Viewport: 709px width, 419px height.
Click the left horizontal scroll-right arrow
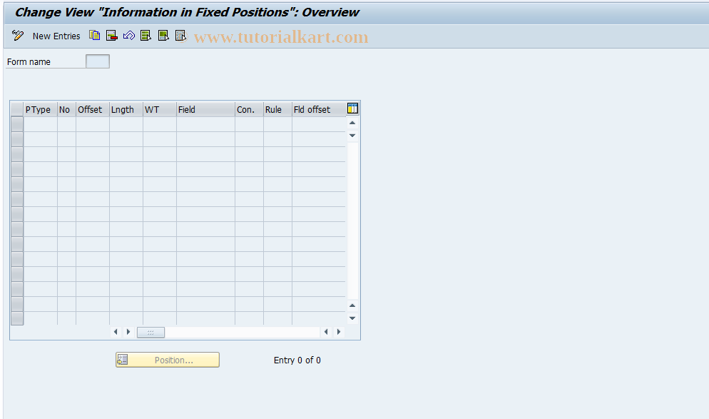pyautogui.click(x=128, y=332)
